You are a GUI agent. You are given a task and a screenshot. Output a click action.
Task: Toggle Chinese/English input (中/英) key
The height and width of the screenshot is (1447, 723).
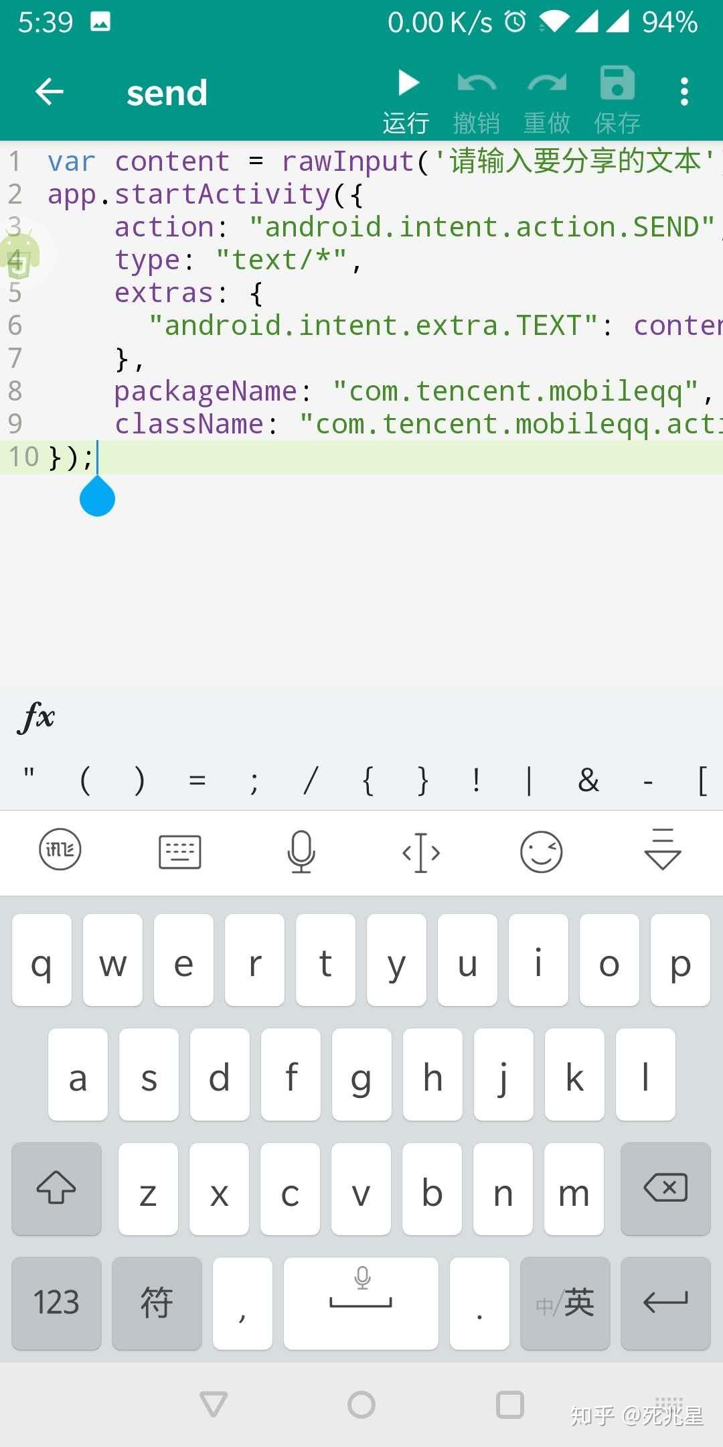pos(565,1303)
